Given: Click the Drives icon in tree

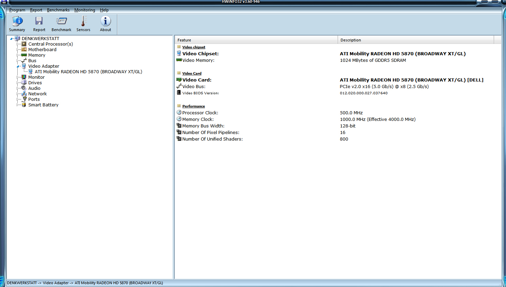Looking at the screenshot, I should click(x=24, y=83).
